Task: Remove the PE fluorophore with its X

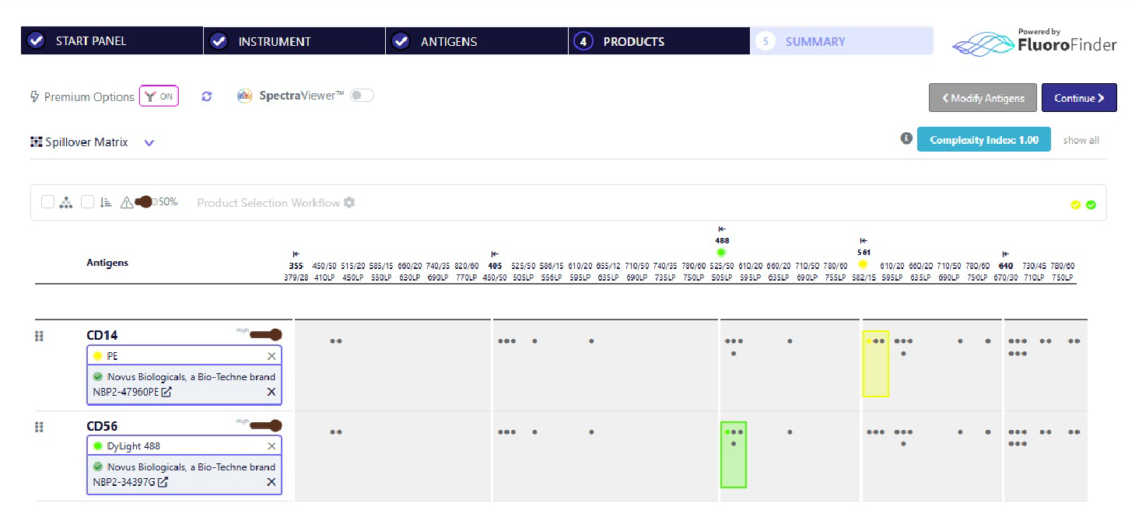Action: coord(271,355)
